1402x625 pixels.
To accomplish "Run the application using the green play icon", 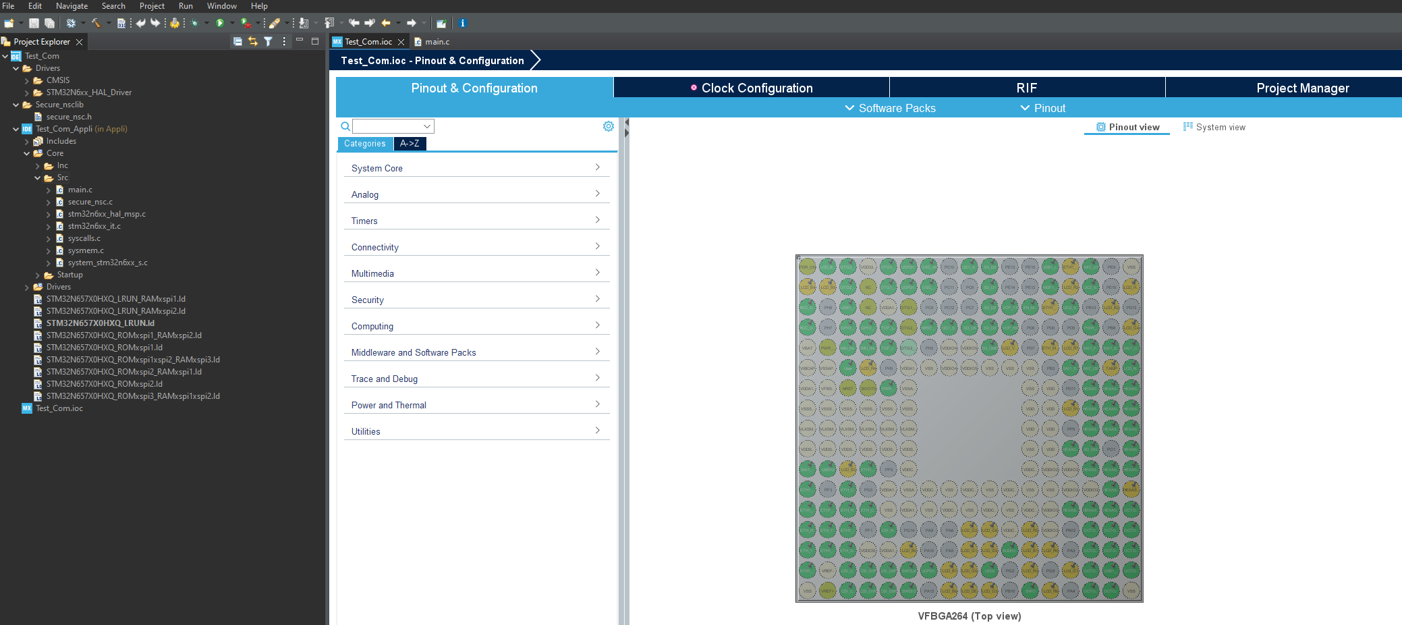I will pyautogui.click(x=220, y=23).
